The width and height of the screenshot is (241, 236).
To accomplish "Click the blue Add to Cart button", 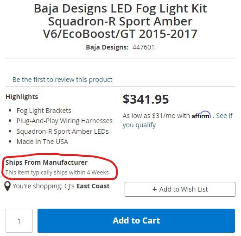I will coord(136,221).
